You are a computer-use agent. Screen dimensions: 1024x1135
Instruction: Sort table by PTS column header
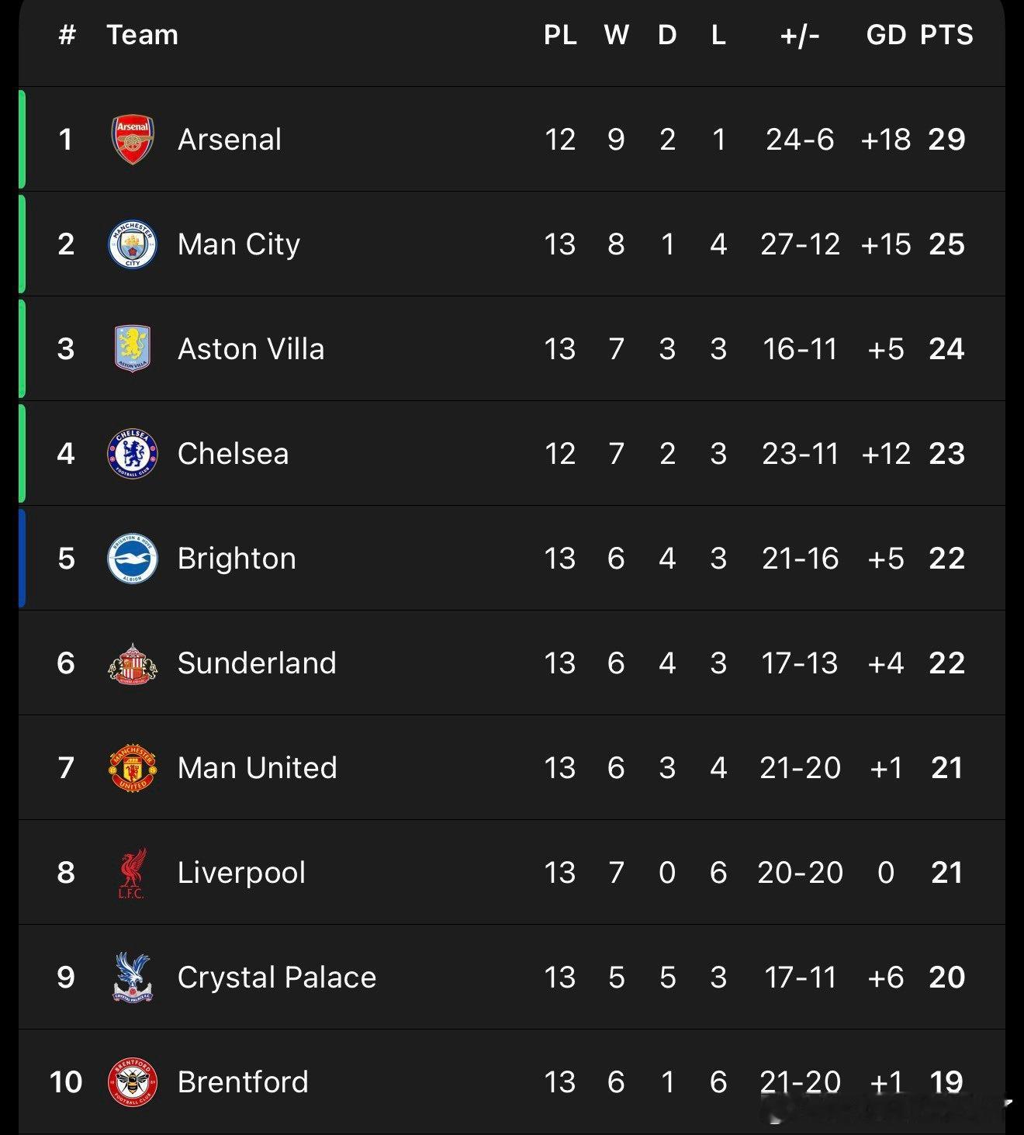click(x=946, y=35)
